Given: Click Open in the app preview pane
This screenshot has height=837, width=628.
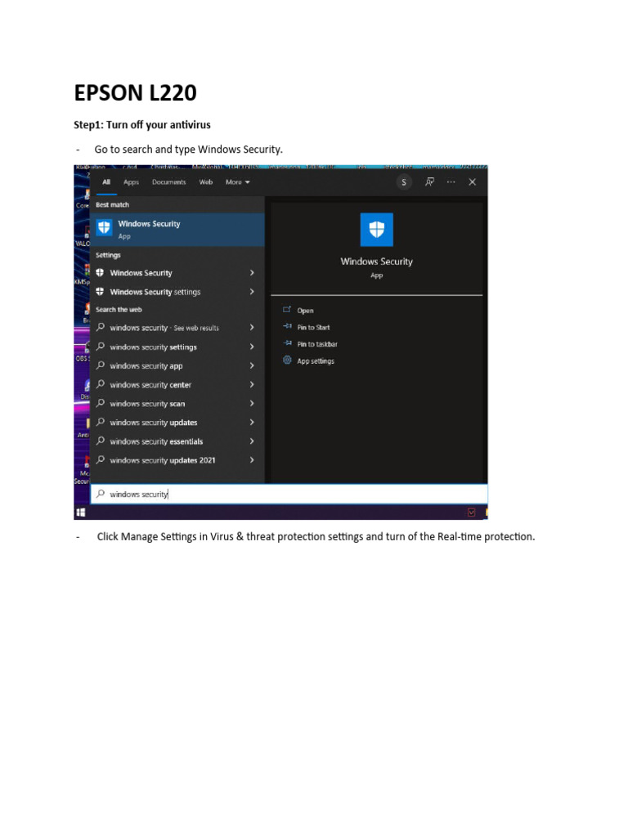Looking at the screenshot, I should [305, 311].
